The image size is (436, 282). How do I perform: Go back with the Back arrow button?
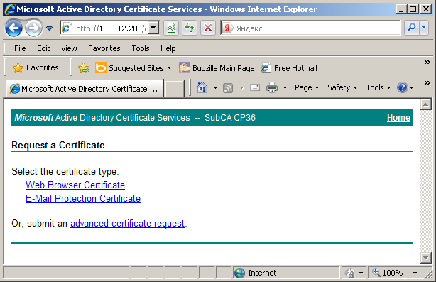click(13, 28)
